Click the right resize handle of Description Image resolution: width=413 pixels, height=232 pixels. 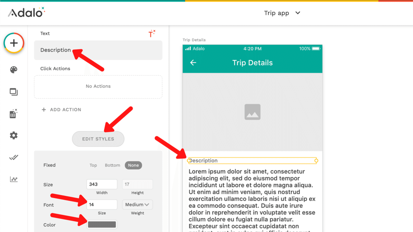316,161
